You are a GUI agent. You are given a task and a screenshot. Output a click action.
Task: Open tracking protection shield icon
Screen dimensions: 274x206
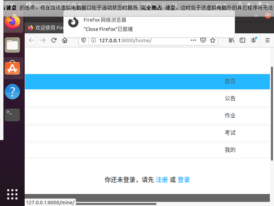coord(84,40)
